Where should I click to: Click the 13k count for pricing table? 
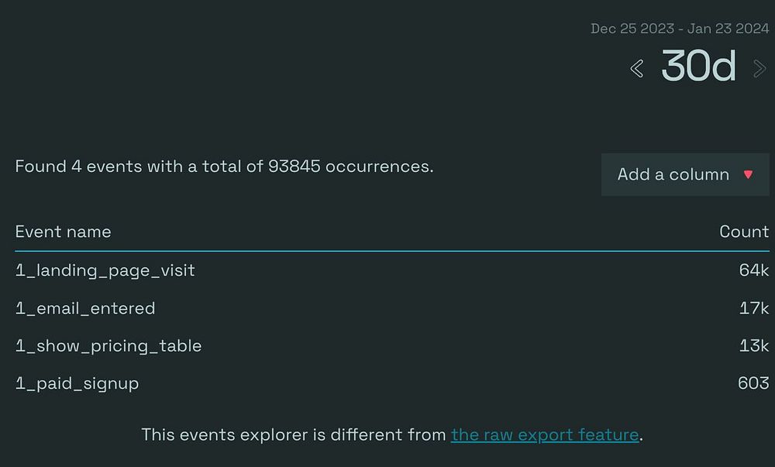pyautogui.click(x=753, y=345)
